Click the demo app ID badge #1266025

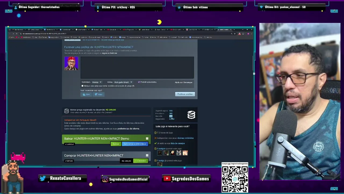69,144
